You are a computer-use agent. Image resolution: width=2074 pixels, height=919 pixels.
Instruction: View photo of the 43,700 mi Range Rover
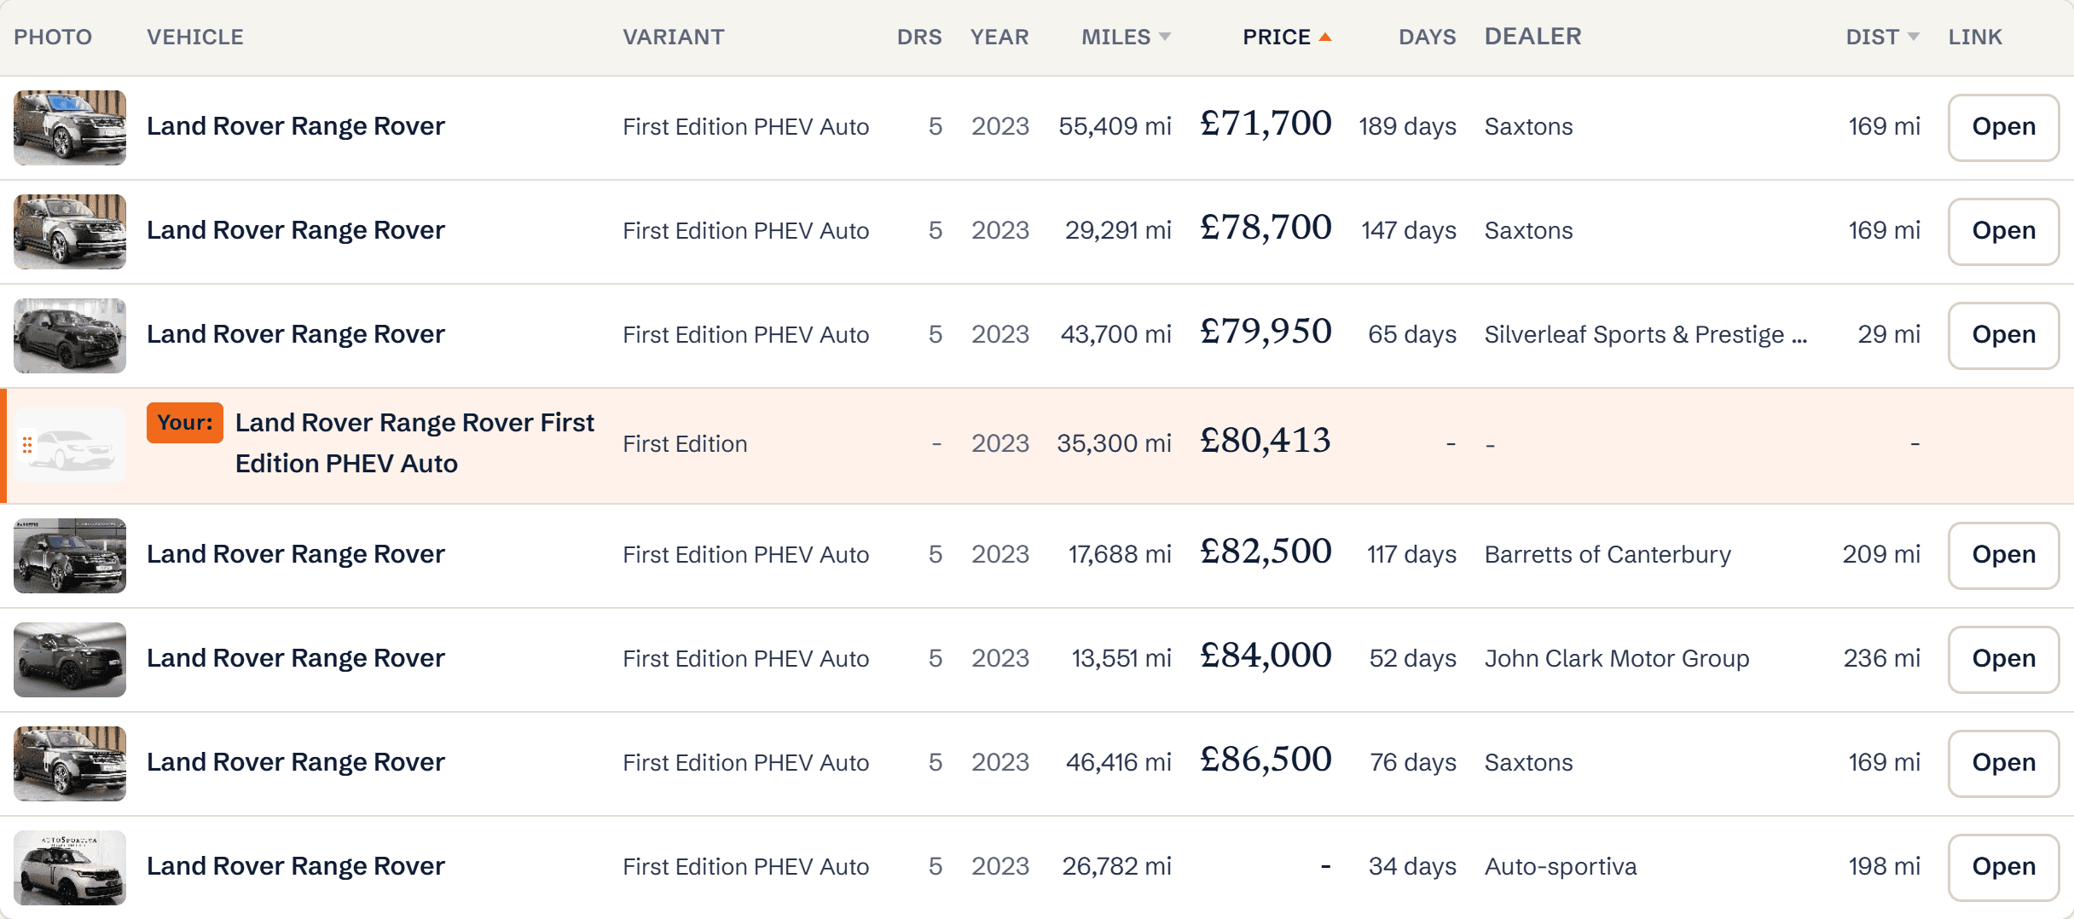pyautogui.click(x=70, y=335)
